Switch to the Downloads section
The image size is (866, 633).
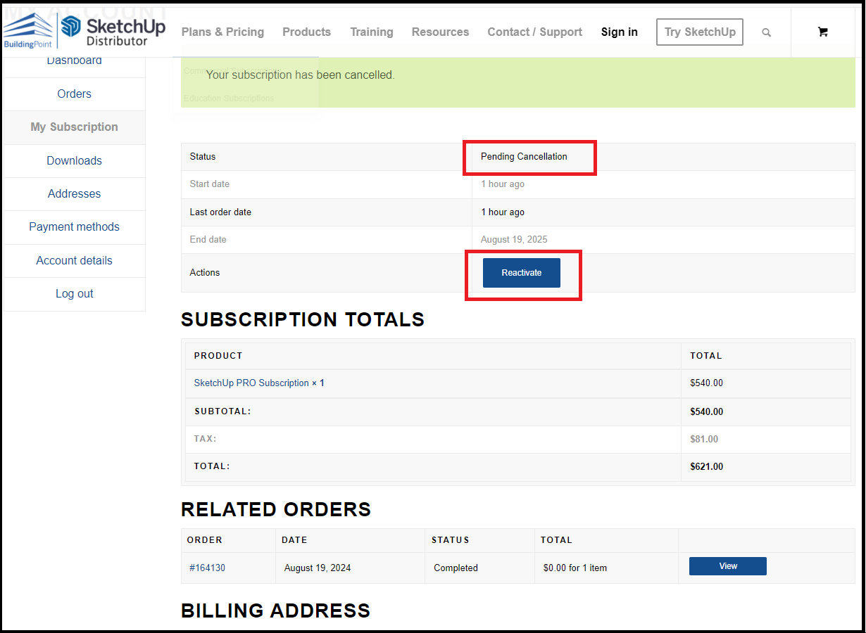[74, 160]
